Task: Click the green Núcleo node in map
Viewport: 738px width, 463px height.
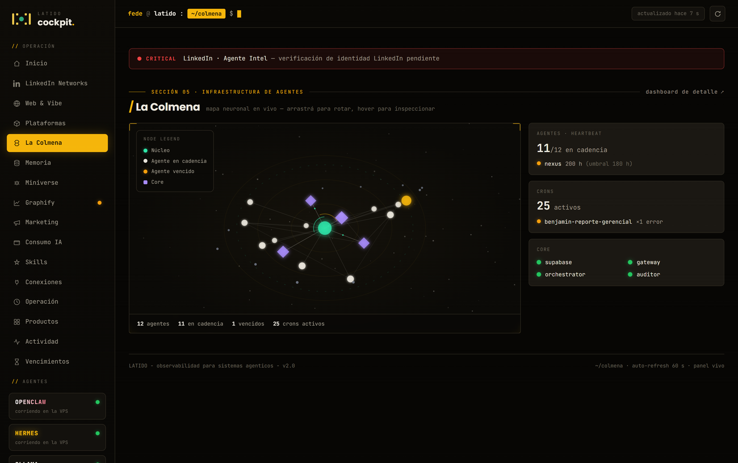Action: (325, 228)
